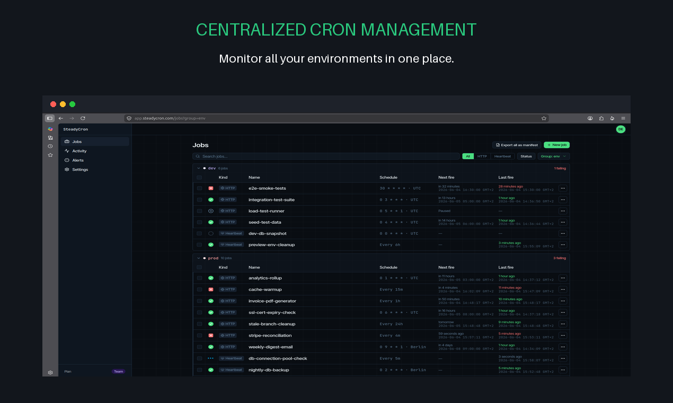Screen dimensions: 673x403
Task: Click the green success icon for integration-test-suite
Action: (211, 200)
